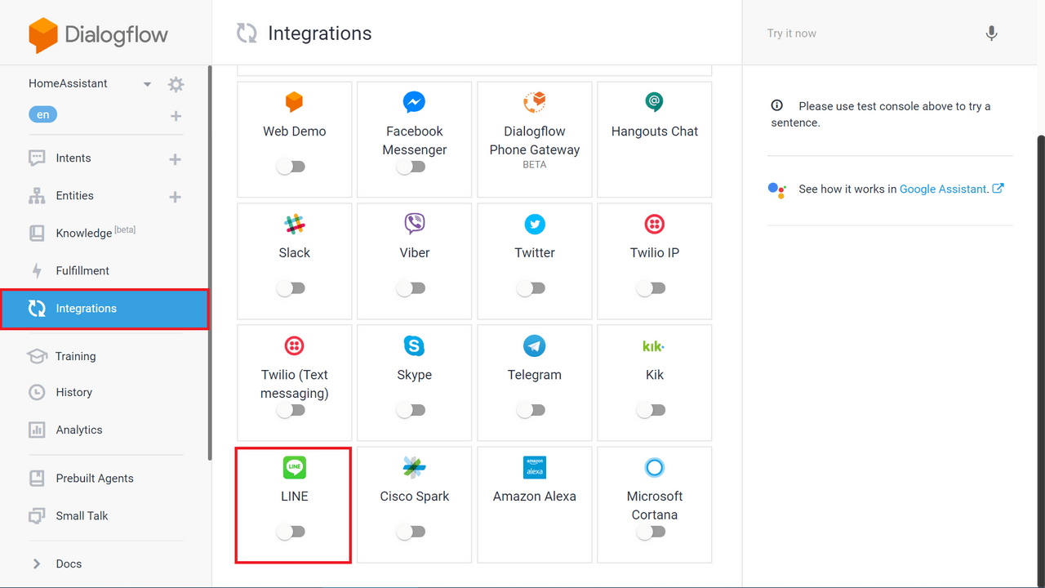Click the Twilio IP icon
The image size is (1045, 588).
[654, 224]
